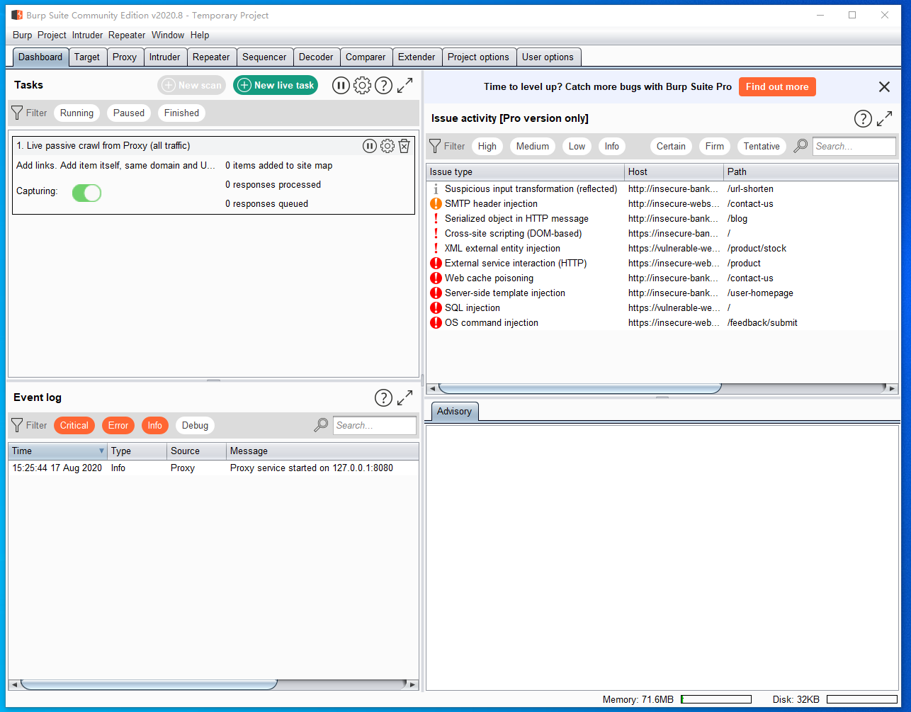Open settings for Live passive crawl task
The height and width of the screenshot is (712, 911).
click(387, 146)
